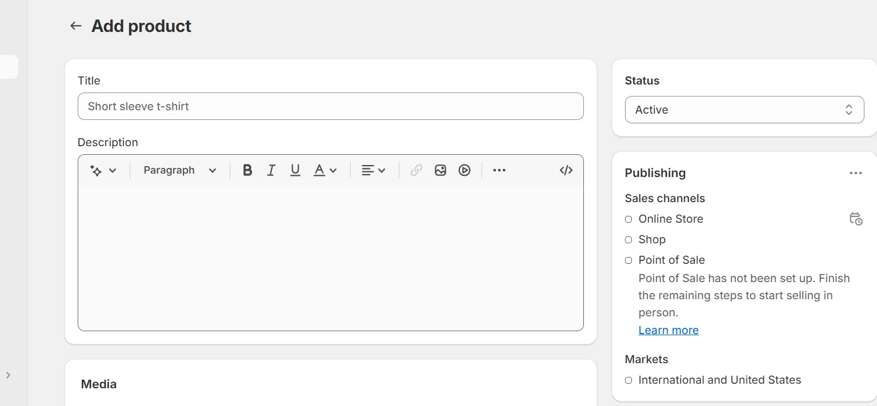Go back using the arrow beside Add product

[75, 26]
